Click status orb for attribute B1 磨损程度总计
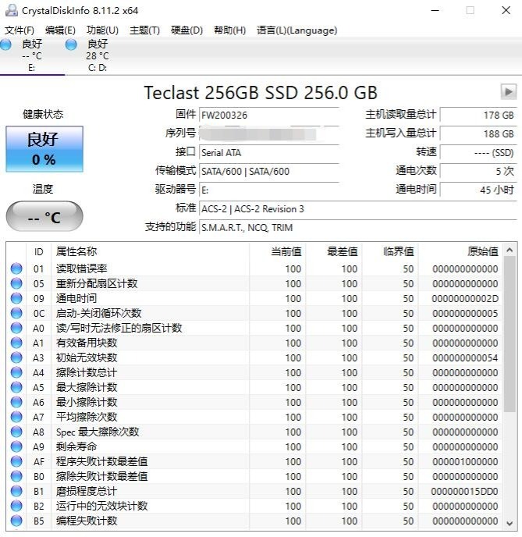 click(16, 492)
